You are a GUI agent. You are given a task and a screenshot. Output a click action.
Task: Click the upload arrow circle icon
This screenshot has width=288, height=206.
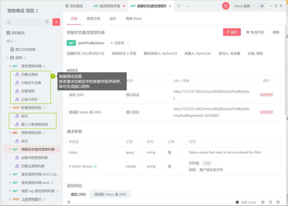click(x=263, y=202)
